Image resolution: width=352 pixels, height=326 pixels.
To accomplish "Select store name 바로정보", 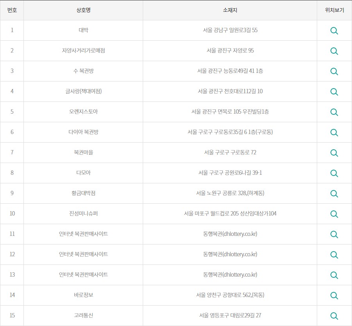I will click(x=83, y=295).
